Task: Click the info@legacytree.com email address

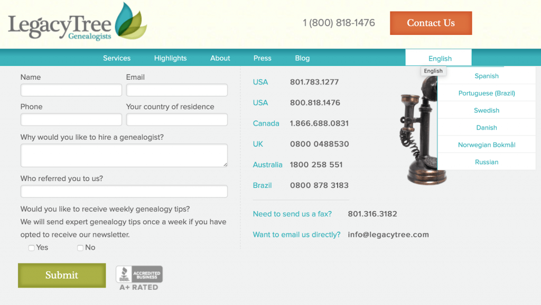Action: pyautogui.click(x=388, y=234)
